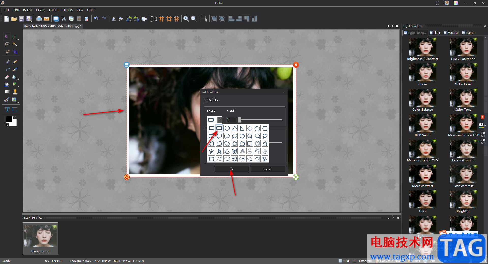Click the white background color swatch
Image resolution: width=488 pixels, height=264 pixels.
pos(14,124)
